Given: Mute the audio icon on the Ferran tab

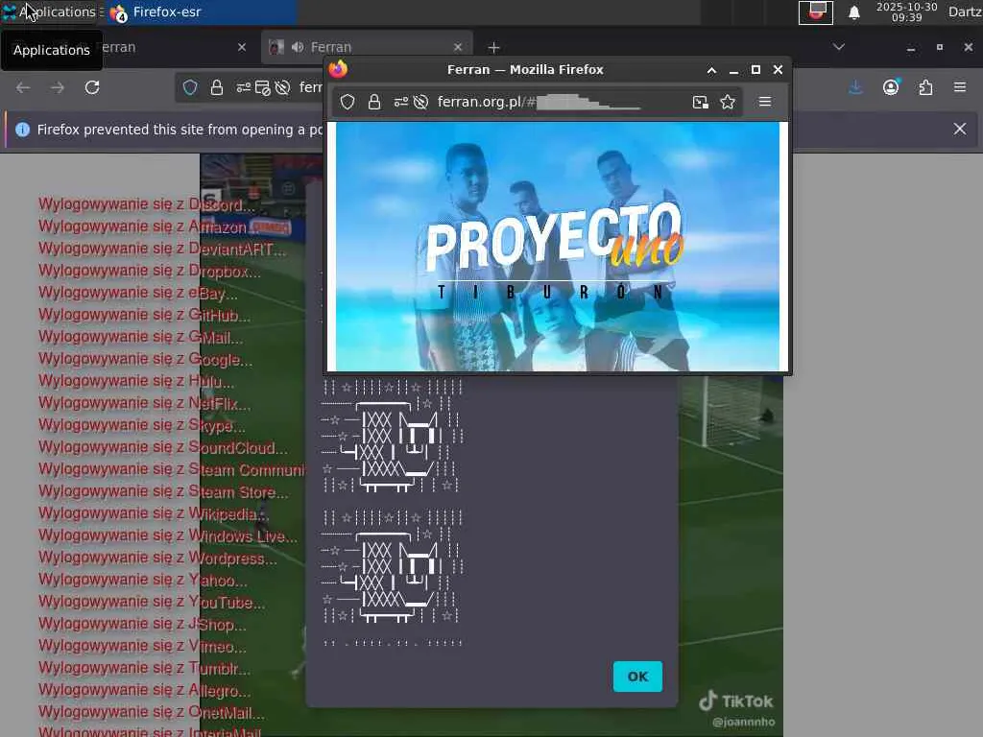Looking at the screenshot, I should point(298,47).
